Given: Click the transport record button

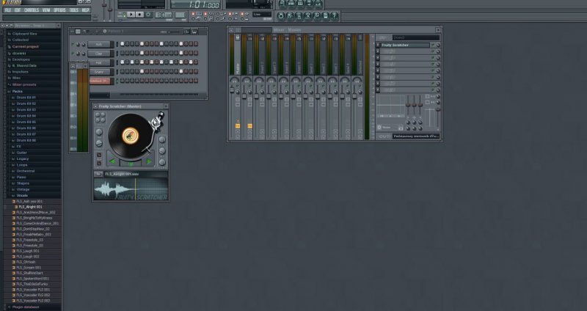Looking at the screenshot, I should [x=150, y=14].
